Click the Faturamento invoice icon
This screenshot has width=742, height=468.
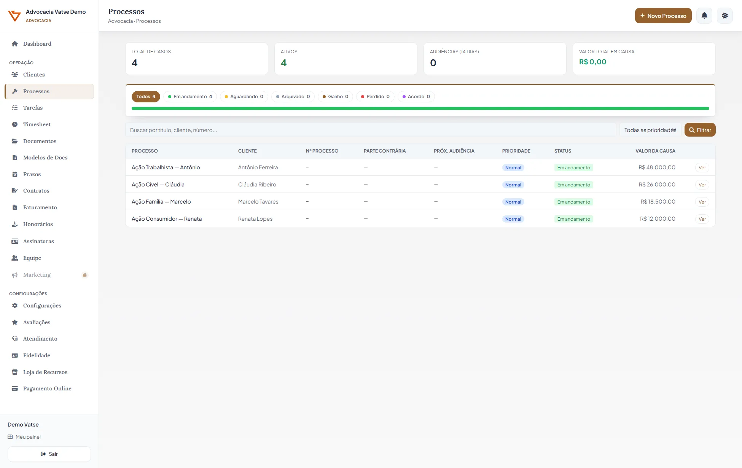coord(15,207)
